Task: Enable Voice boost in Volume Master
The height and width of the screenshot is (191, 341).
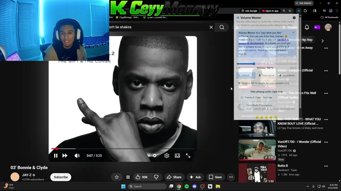Action: coord(266,75)
